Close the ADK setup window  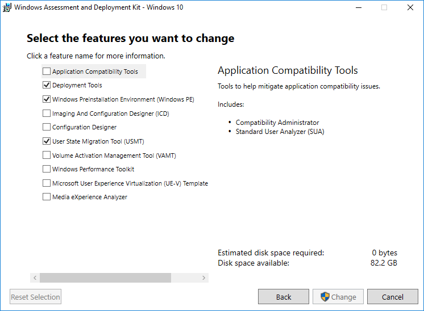pyautogui.click(x=410, y=7)
